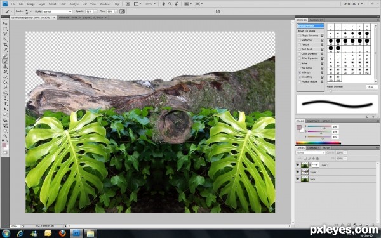Enable Texture checkbox

(x=300, y=44)
